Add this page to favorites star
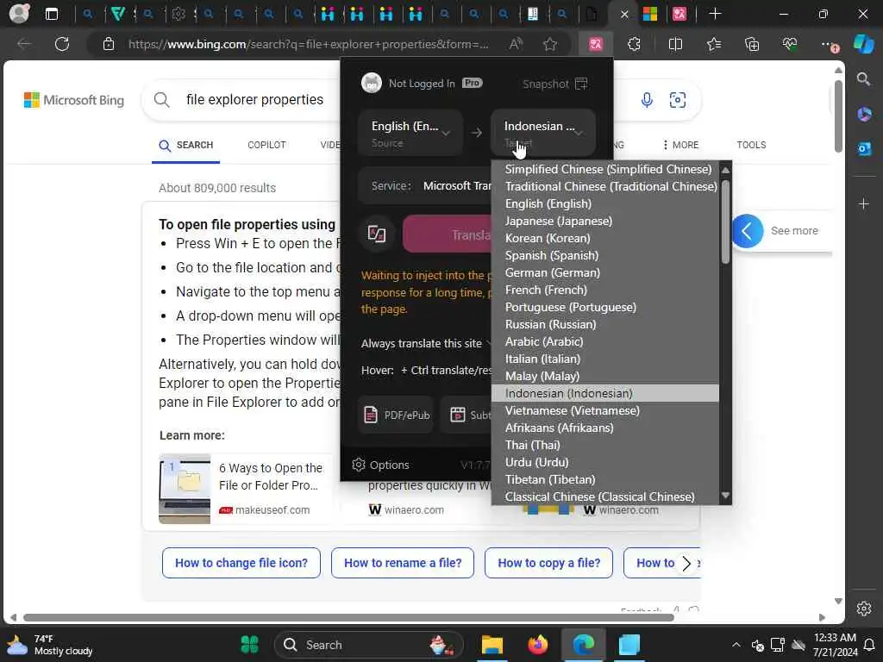883x662 pixels. [x=550, y=44]
